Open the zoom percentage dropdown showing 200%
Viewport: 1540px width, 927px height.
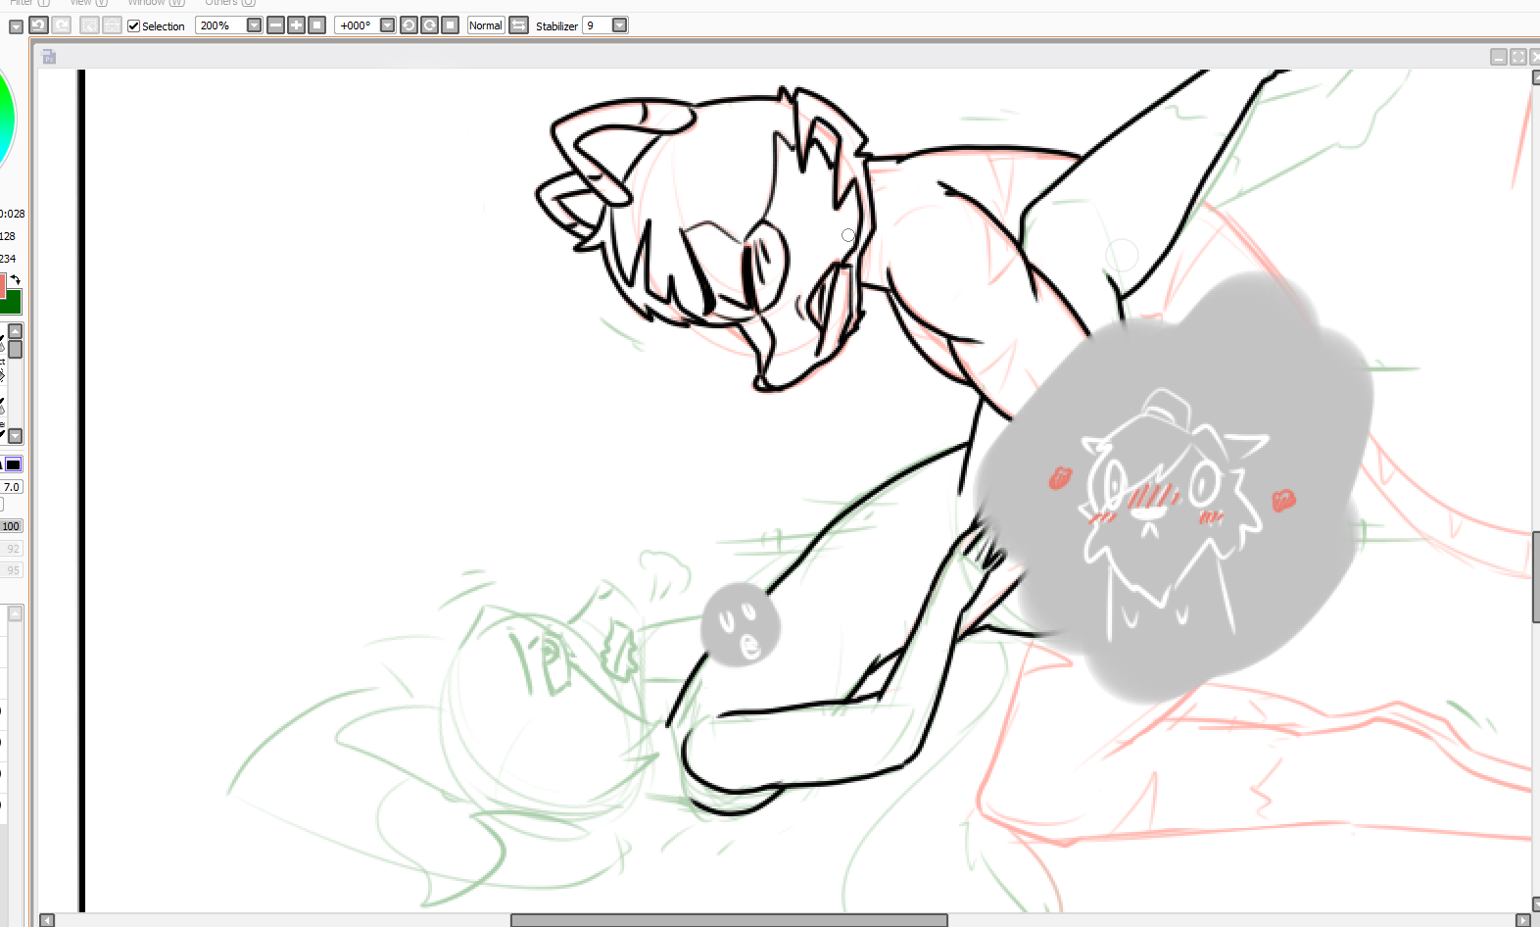[255, 25]
